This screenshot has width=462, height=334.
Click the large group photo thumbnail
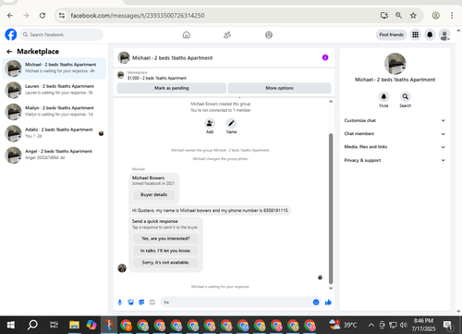point(395,64)
